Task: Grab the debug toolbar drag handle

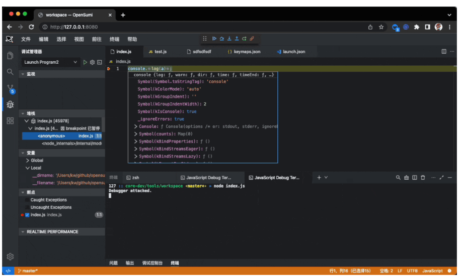Action: tap(205, 39)
